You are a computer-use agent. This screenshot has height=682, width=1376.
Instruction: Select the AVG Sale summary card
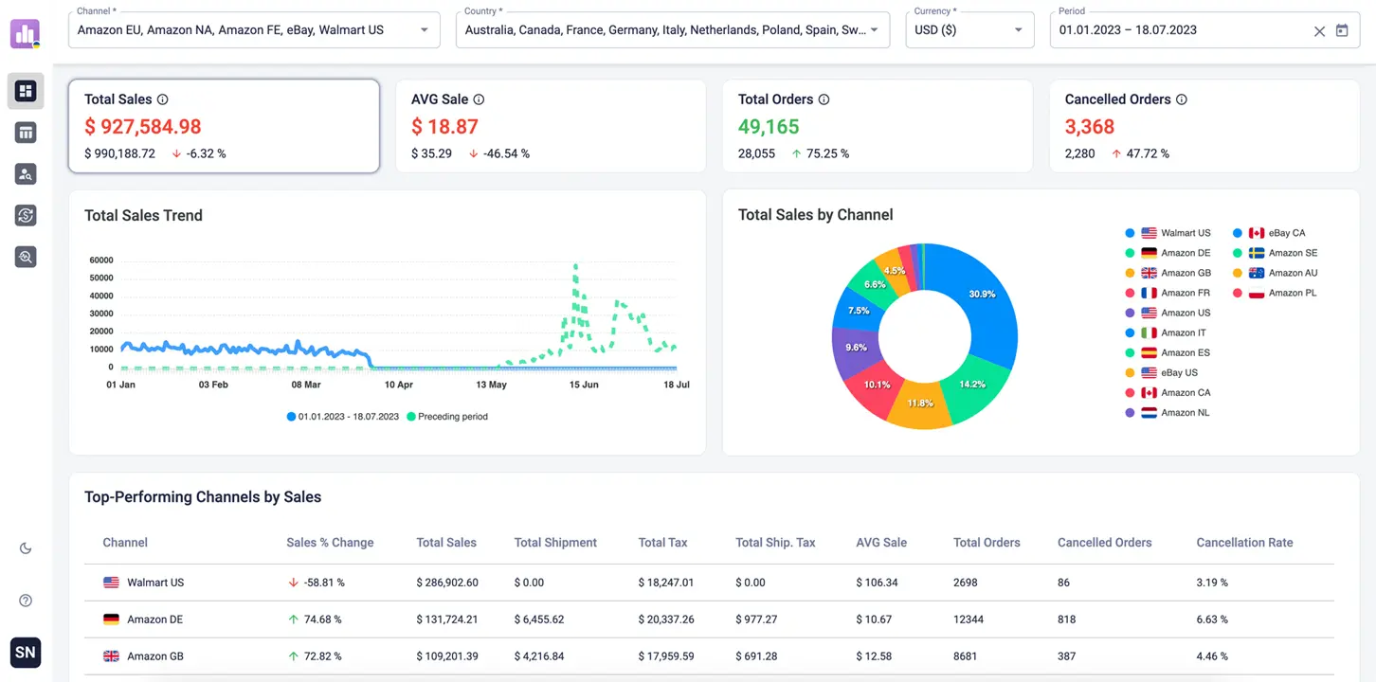[550, 126]
